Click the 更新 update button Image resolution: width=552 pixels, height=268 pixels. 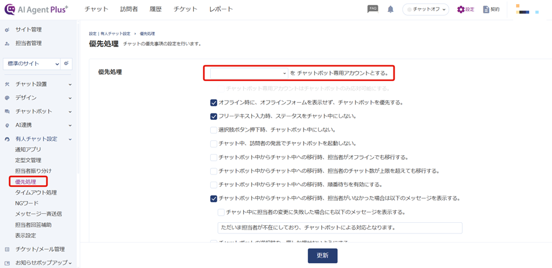coord(322,256)
